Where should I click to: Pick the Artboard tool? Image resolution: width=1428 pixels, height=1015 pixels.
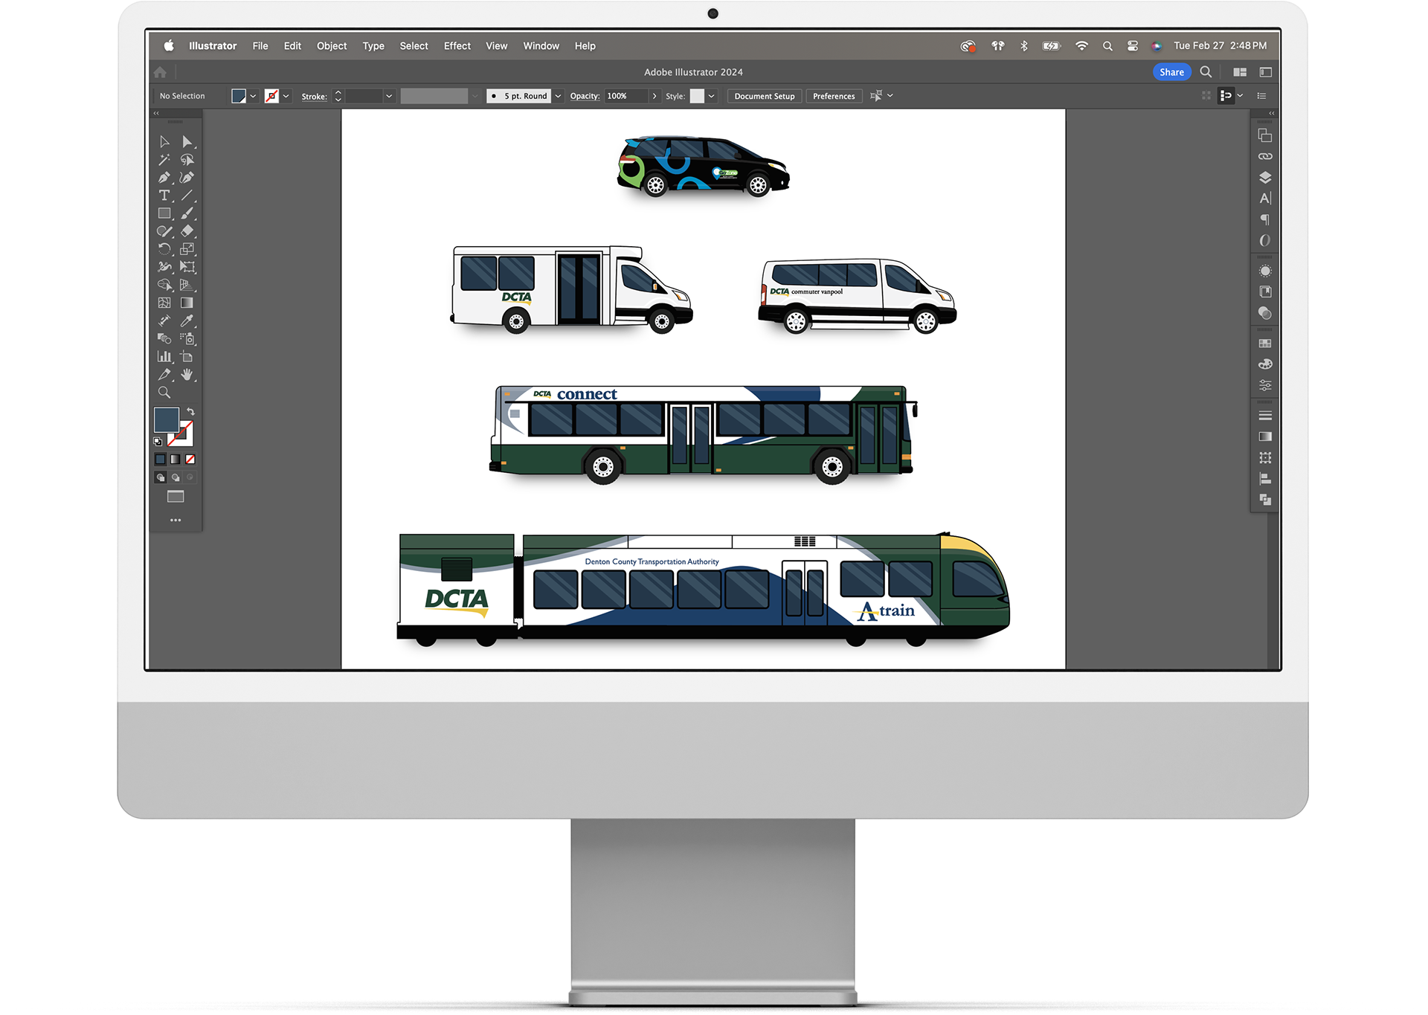187,357
